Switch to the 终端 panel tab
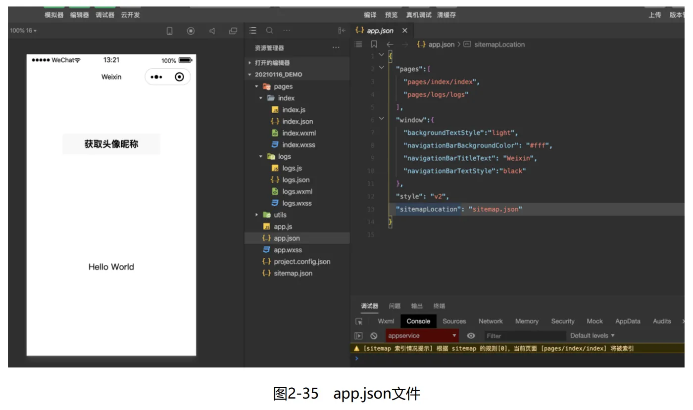Screen dimensions: 693x410 point(439,306)
